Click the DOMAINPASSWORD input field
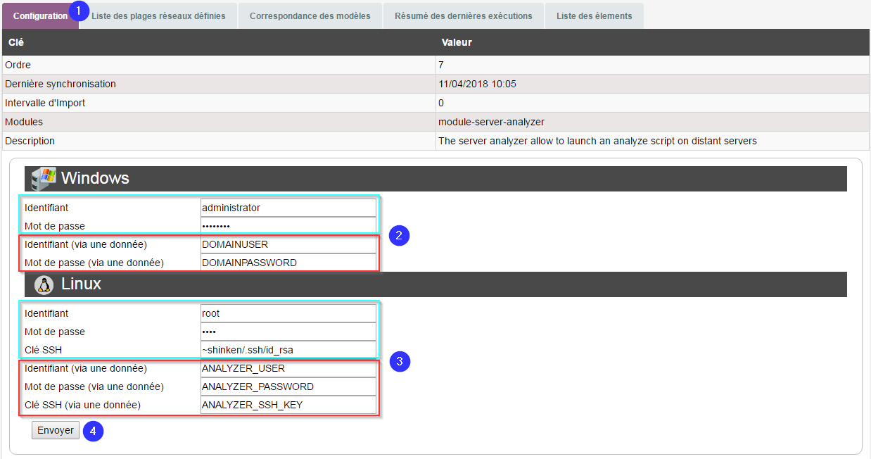 pyautogui.click(x=288, y=263)
